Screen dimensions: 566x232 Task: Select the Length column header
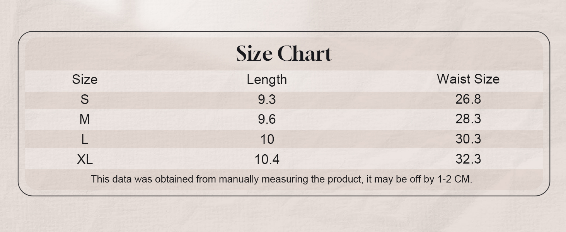pos(267,79)
